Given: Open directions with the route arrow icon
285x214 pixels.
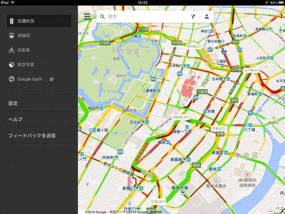Looking at the screenshot, I should [x=193, y=17].
